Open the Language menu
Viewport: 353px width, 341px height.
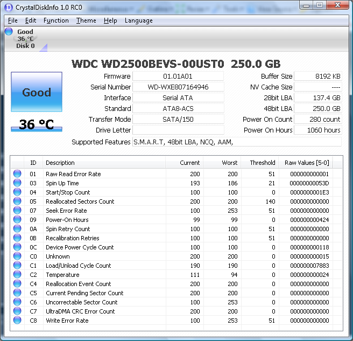(139, 20)
